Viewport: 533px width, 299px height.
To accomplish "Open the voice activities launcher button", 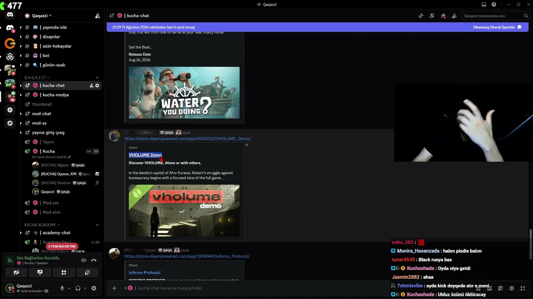I will tap(64, 272).
